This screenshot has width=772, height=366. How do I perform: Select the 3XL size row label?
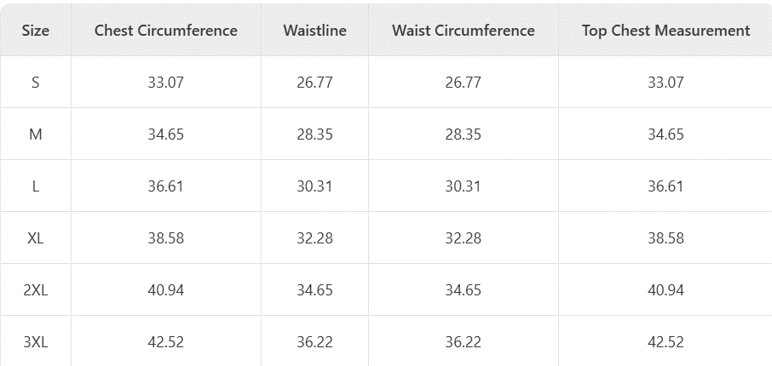(36, 342)
